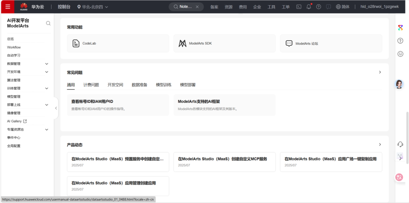Expand 开发环境 in the sidebar
Viewport: 409px width, 203px height.
coord(47,72)
